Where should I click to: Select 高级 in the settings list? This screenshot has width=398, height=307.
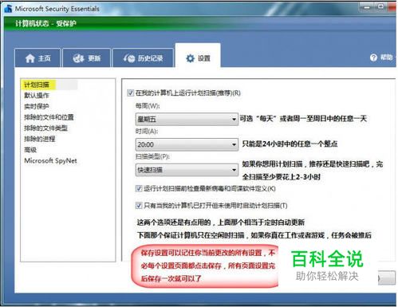(x=30, y=150)
